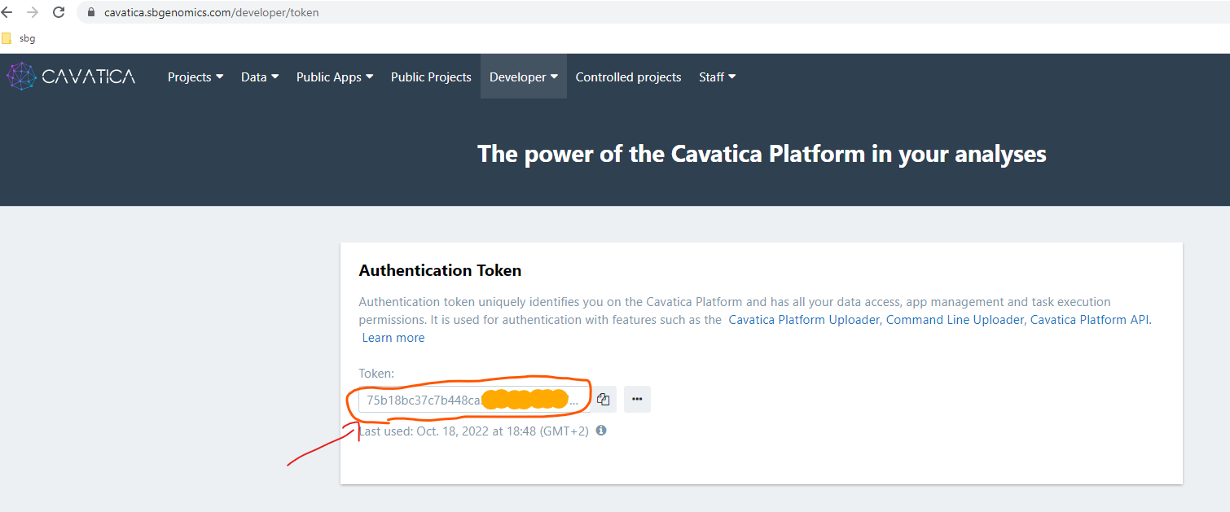
Task: Open the sbg bookmarks folder
Action: pyautogui.click(x=19, y=38)
